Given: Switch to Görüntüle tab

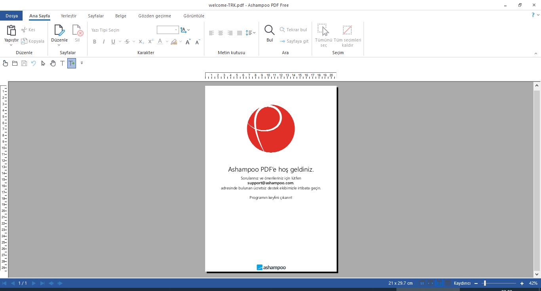Looking at the screenshot, I should pyautogui.click(x=194, y=16).
